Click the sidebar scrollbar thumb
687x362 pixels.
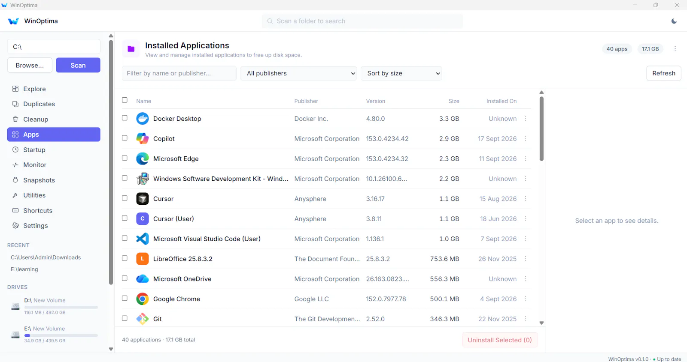(111, 162)
